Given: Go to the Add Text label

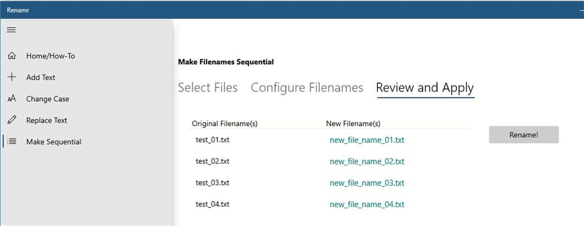Looking at the screenshot, I should [40, 77].
